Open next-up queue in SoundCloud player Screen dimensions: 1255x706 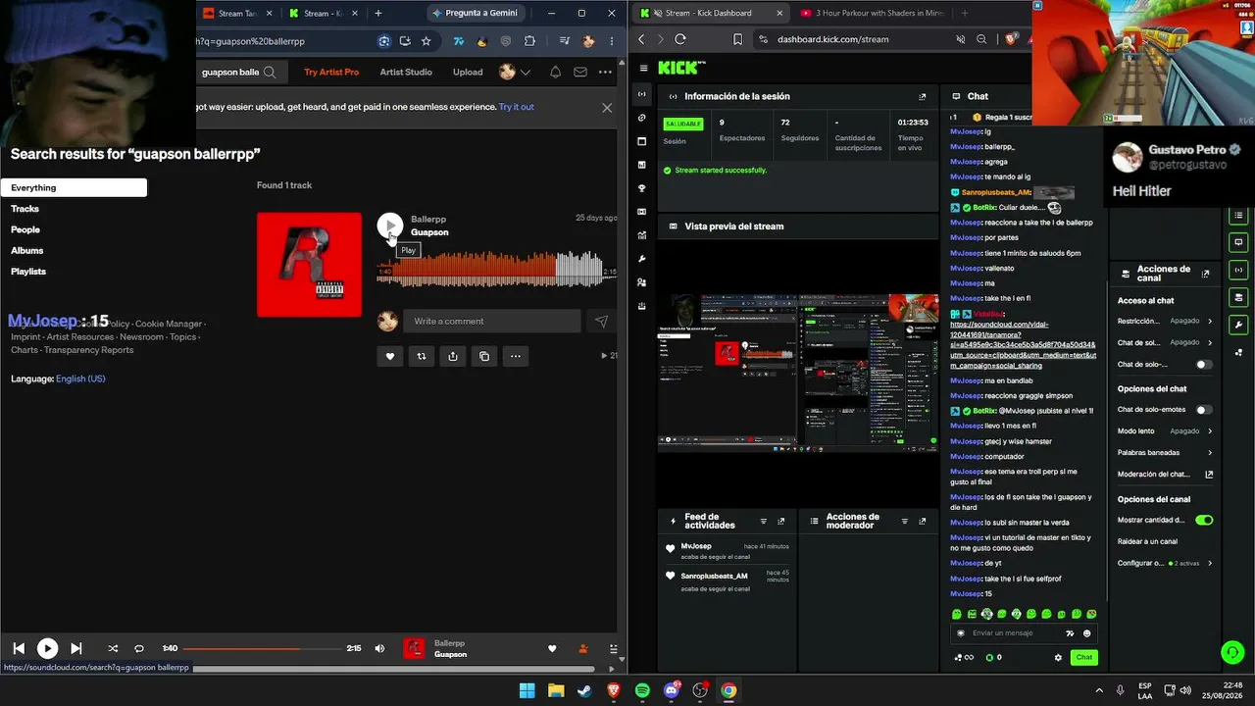click(x=614, y=648)
